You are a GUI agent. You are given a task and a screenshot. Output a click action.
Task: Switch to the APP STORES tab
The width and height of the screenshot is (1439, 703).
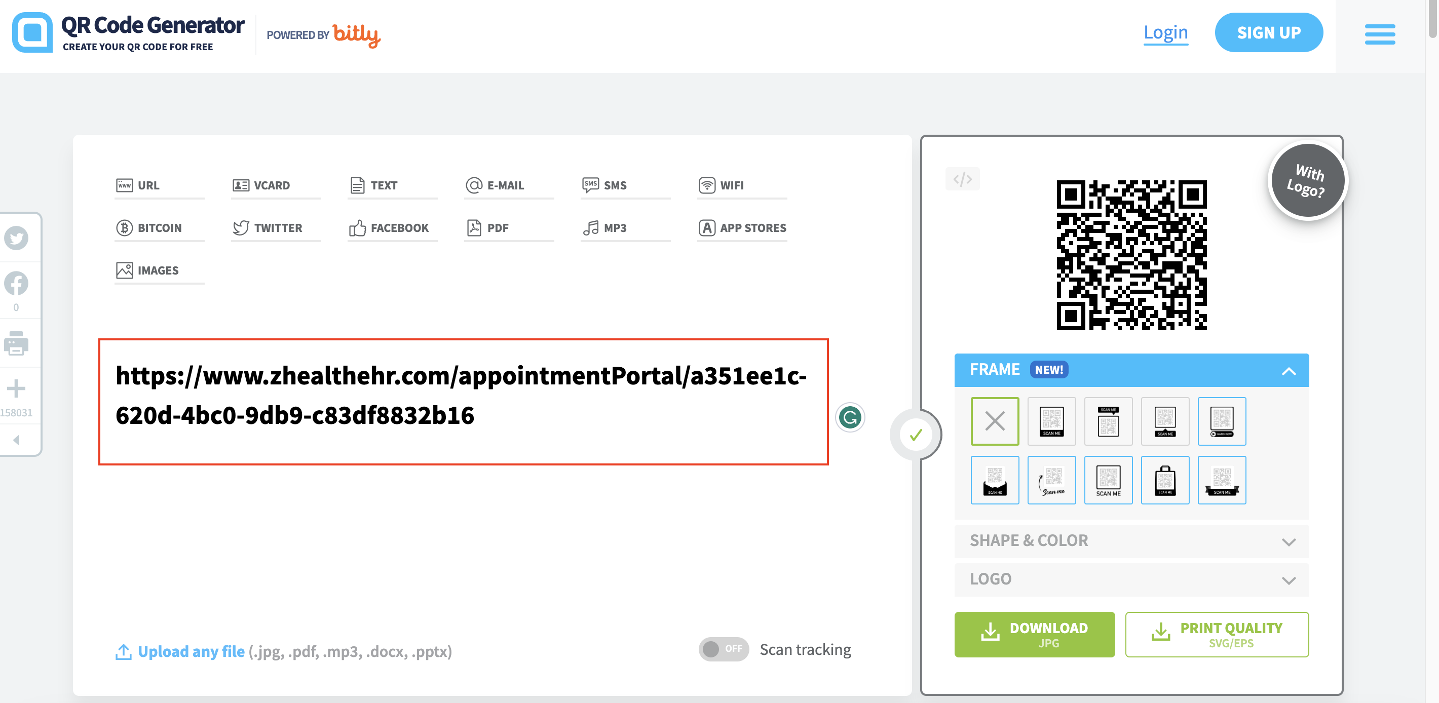pyautogui.click(x=742, y=228)
